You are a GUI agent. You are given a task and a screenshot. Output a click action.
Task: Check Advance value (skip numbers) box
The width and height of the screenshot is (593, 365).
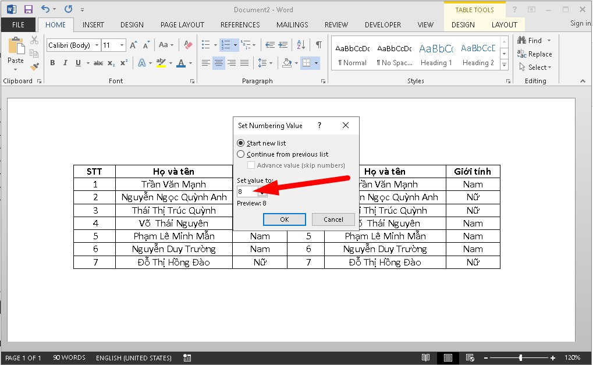click(251, 165)
